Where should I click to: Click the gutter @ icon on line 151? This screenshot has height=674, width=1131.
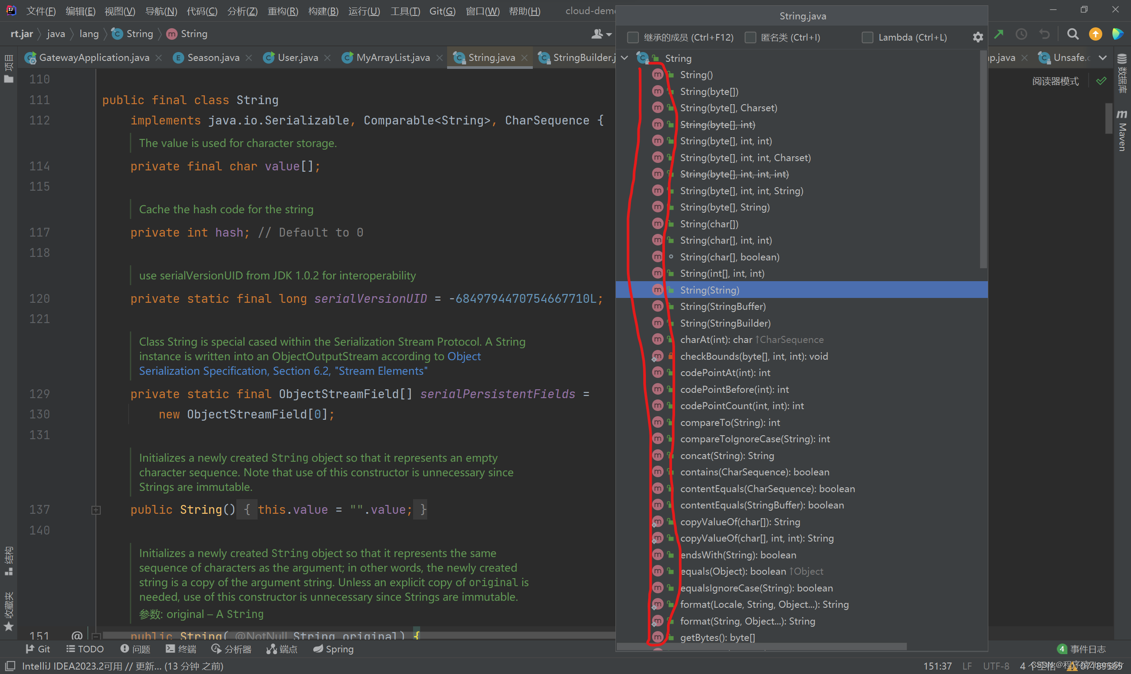tap(77, 635)
